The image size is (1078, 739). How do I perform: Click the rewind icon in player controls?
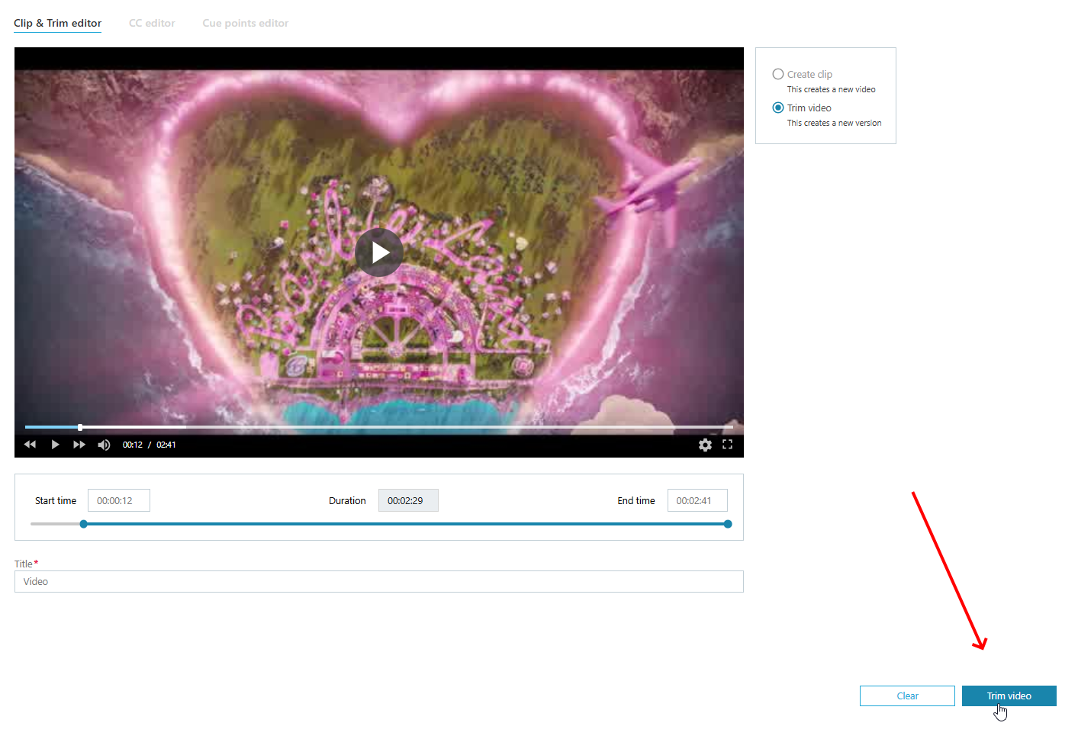pos(30,445)
